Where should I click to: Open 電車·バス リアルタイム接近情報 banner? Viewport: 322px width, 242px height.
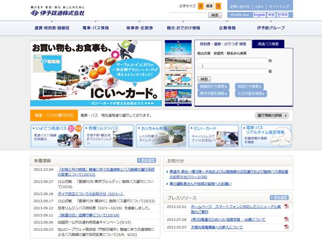[x=266, y=136]
